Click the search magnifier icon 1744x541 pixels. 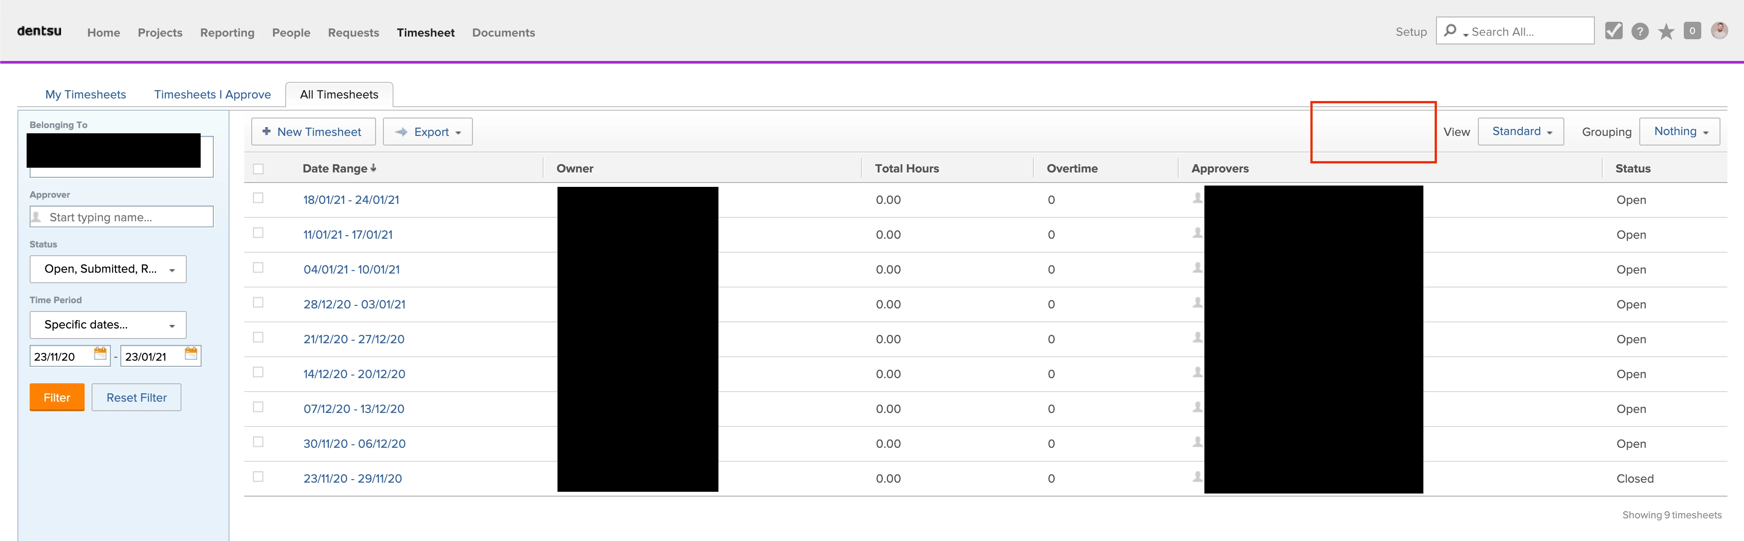click(1450, 31)
